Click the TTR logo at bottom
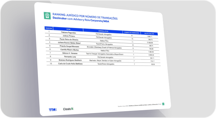The width and height of the screenshot is (216, 118). tap(53, 110)
